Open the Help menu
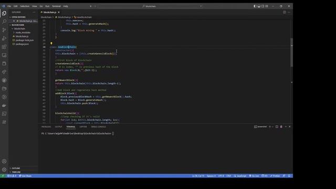Viewport: 336px width, 189px height. pos(66,6)
